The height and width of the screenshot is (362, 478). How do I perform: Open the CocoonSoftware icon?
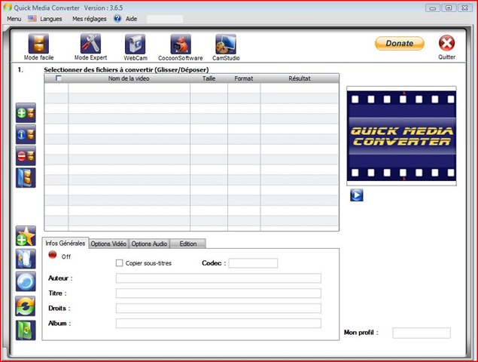click(181, 44)
